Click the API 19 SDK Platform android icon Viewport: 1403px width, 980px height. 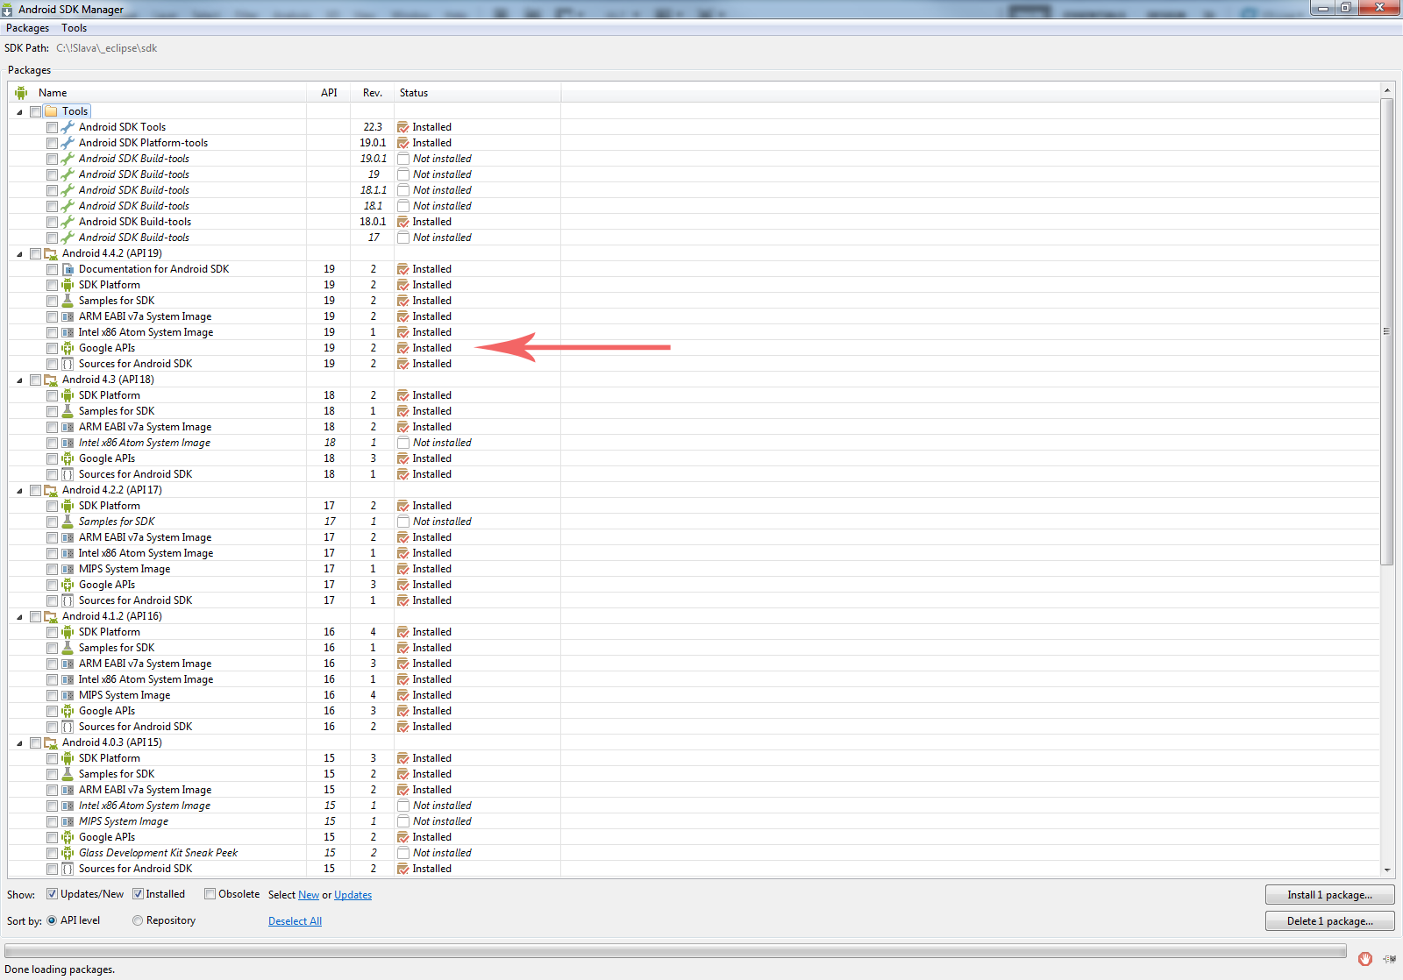68,285
